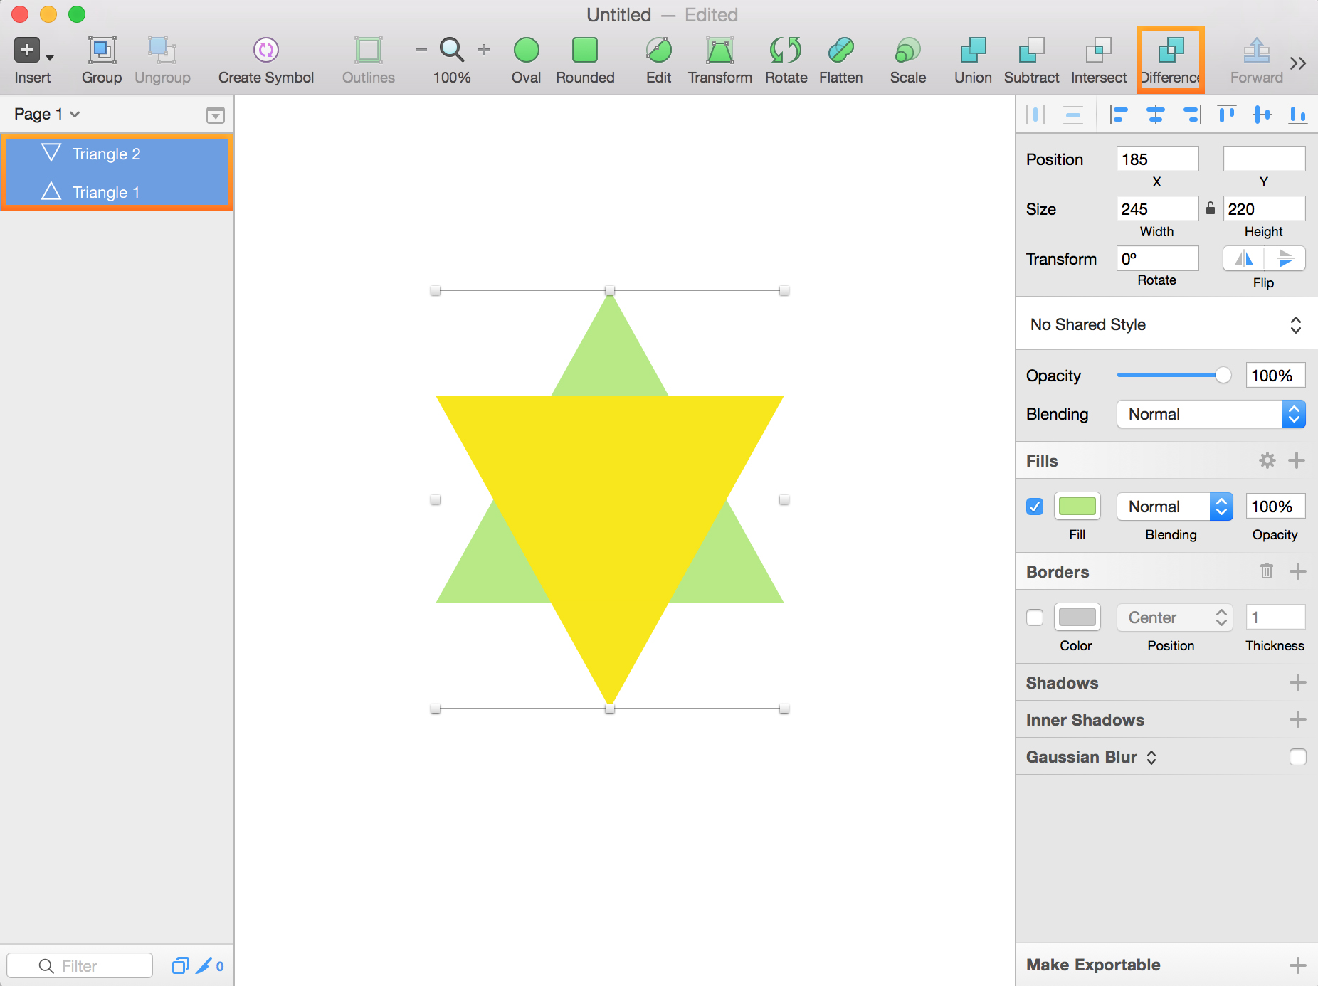Click the magnifier zoom icon
1318x986 pixels.
point(452,50)
